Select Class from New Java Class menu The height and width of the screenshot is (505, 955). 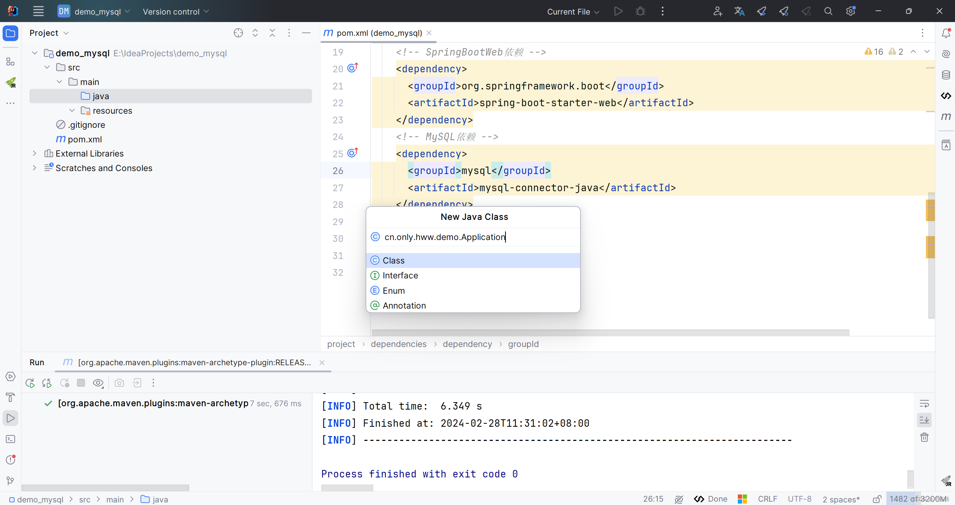[x=474, y=260]
